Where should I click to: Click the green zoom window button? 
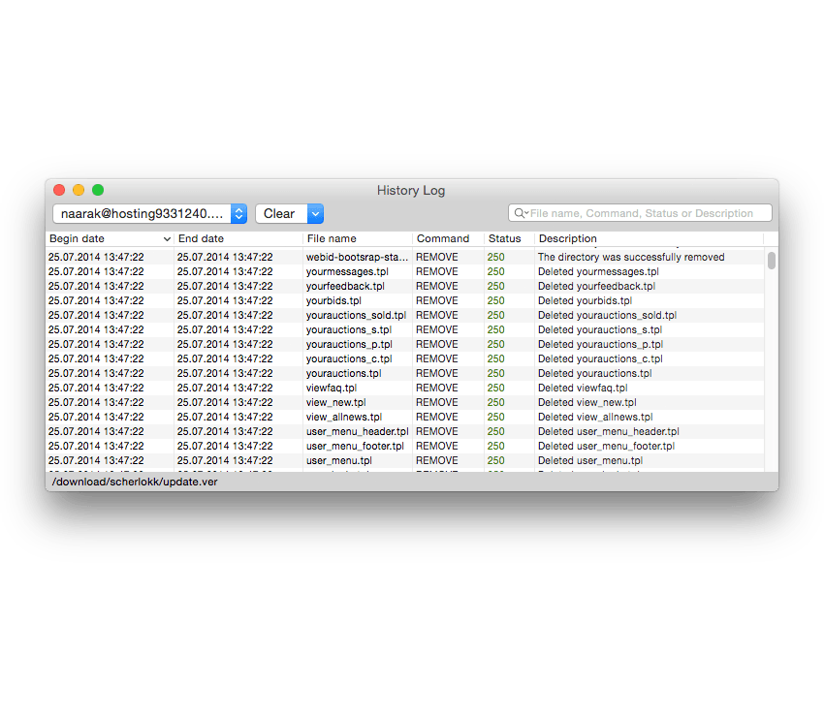[x=98, y=190]
